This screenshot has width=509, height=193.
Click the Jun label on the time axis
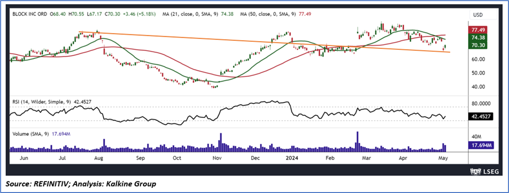tap(24, 159)
